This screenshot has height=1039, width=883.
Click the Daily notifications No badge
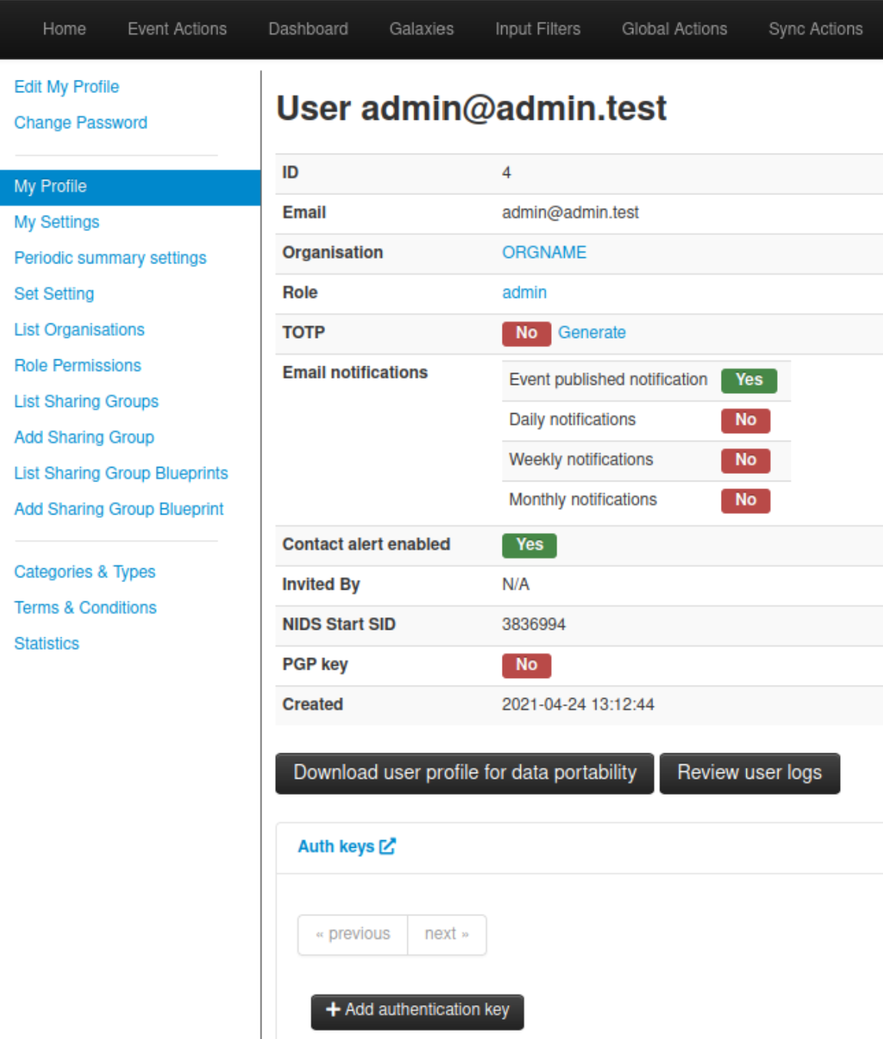(x=745, y=420)
